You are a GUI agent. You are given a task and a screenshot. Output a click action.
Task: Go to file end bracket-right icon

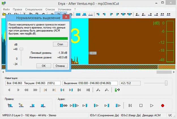pos(88,90)
